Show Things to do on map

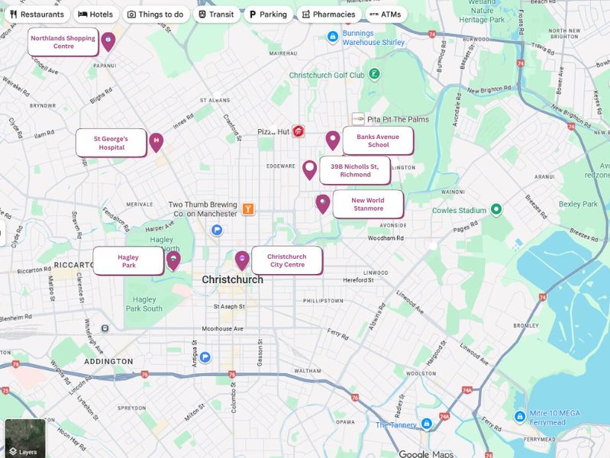[155, 15]
